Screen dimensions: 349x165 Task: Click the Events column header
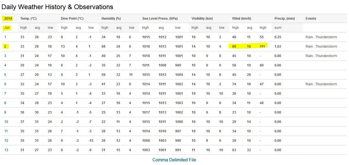coord(311,19)
